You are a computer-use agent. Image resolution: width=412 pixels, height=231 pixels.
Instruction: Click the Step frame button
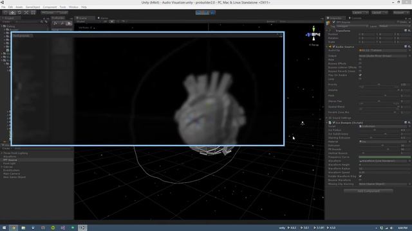(212, 13)
